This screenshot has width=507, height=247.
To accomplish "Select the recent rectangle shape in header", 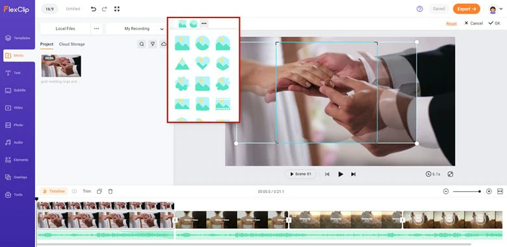I will click(x=183, y=23).
